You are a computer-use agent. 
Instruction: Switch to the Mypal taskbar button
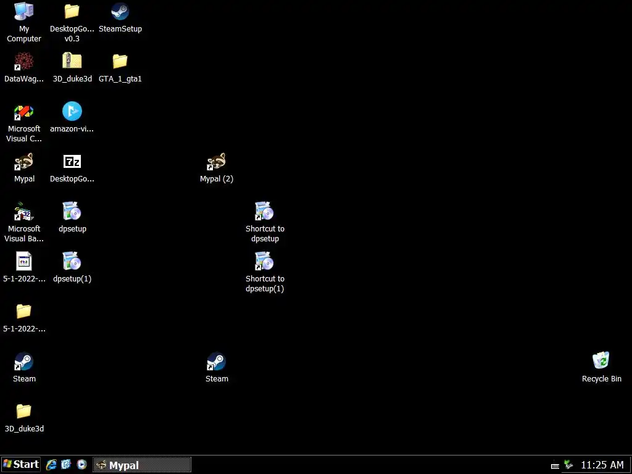[x=142, y=465]
